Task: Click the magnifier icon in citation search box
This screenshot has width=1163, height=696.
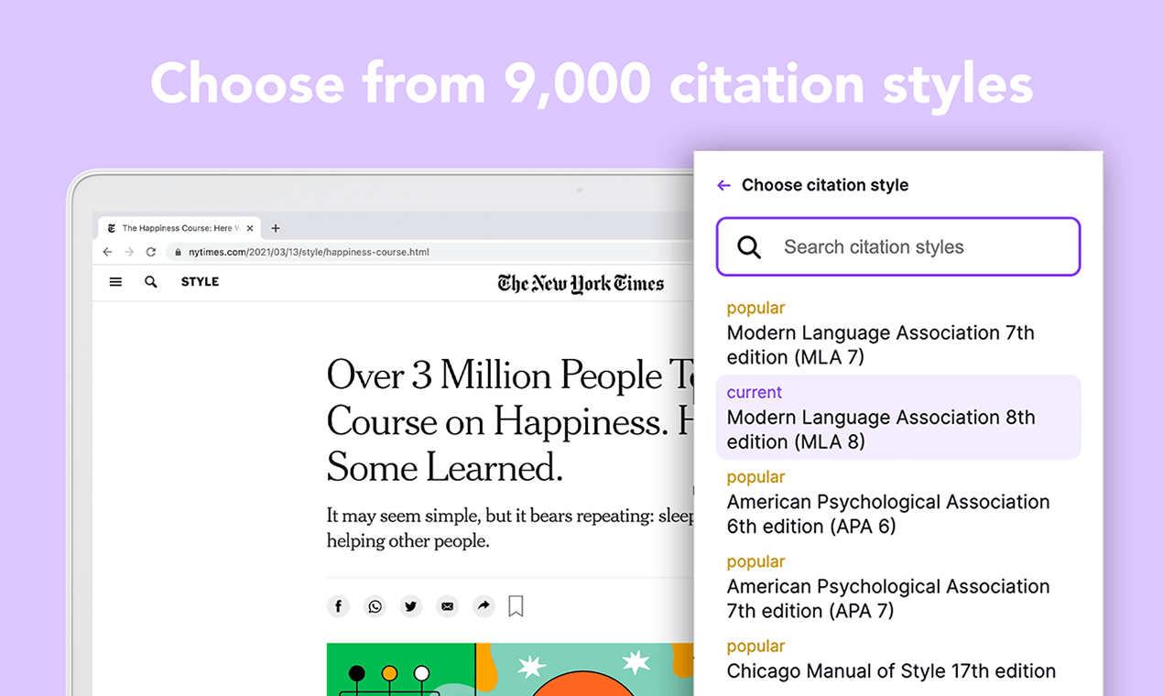Action: pos(749,247)
